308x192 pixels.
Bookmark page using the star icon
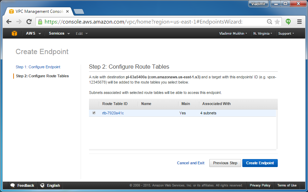(277, 22)
